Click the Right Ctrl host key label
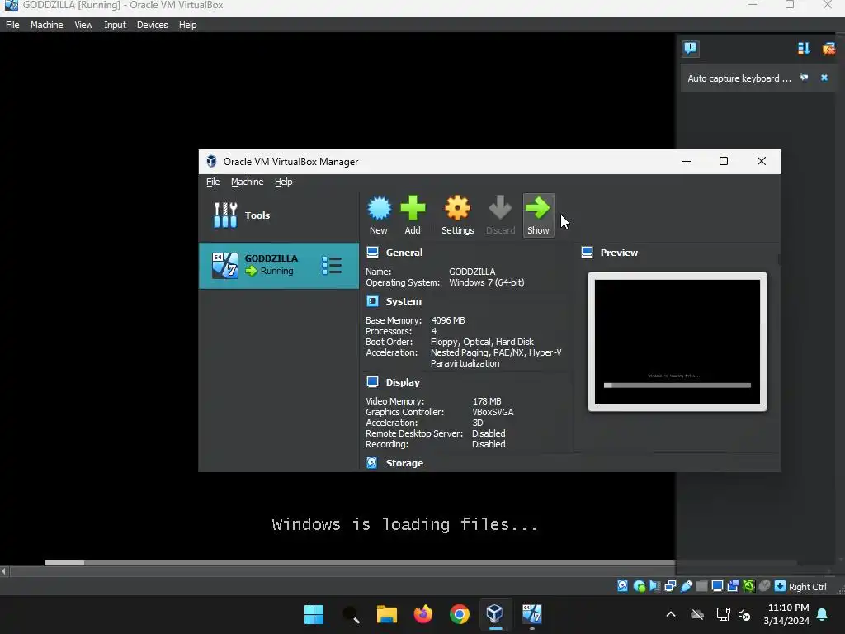This screenshot has width=845, height=634. point(807,587)
